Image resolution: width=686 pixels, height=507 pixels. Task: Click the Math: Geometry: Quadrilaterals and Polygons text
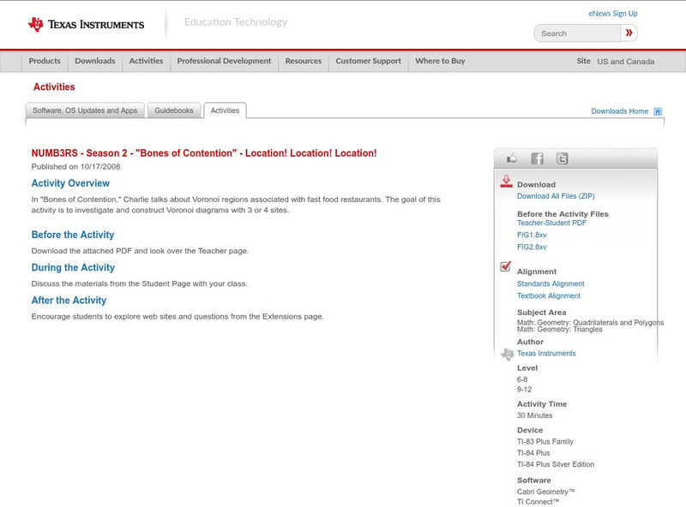(590, 323)
